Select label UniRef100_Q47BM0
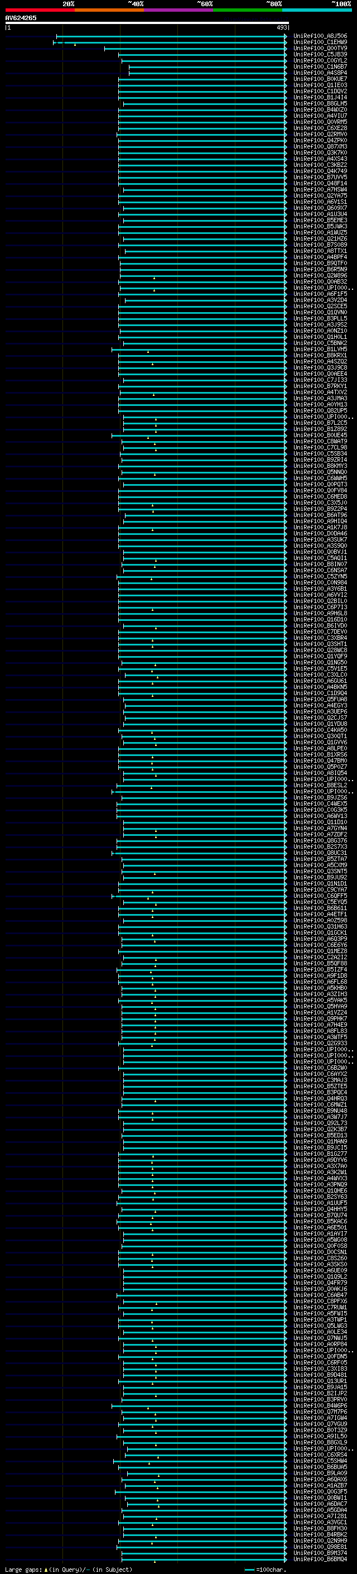 [320, 760]
